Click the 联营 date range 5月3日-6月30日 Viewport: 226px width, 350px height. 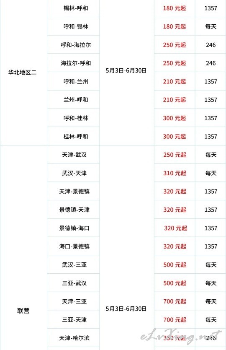point(126,309)
